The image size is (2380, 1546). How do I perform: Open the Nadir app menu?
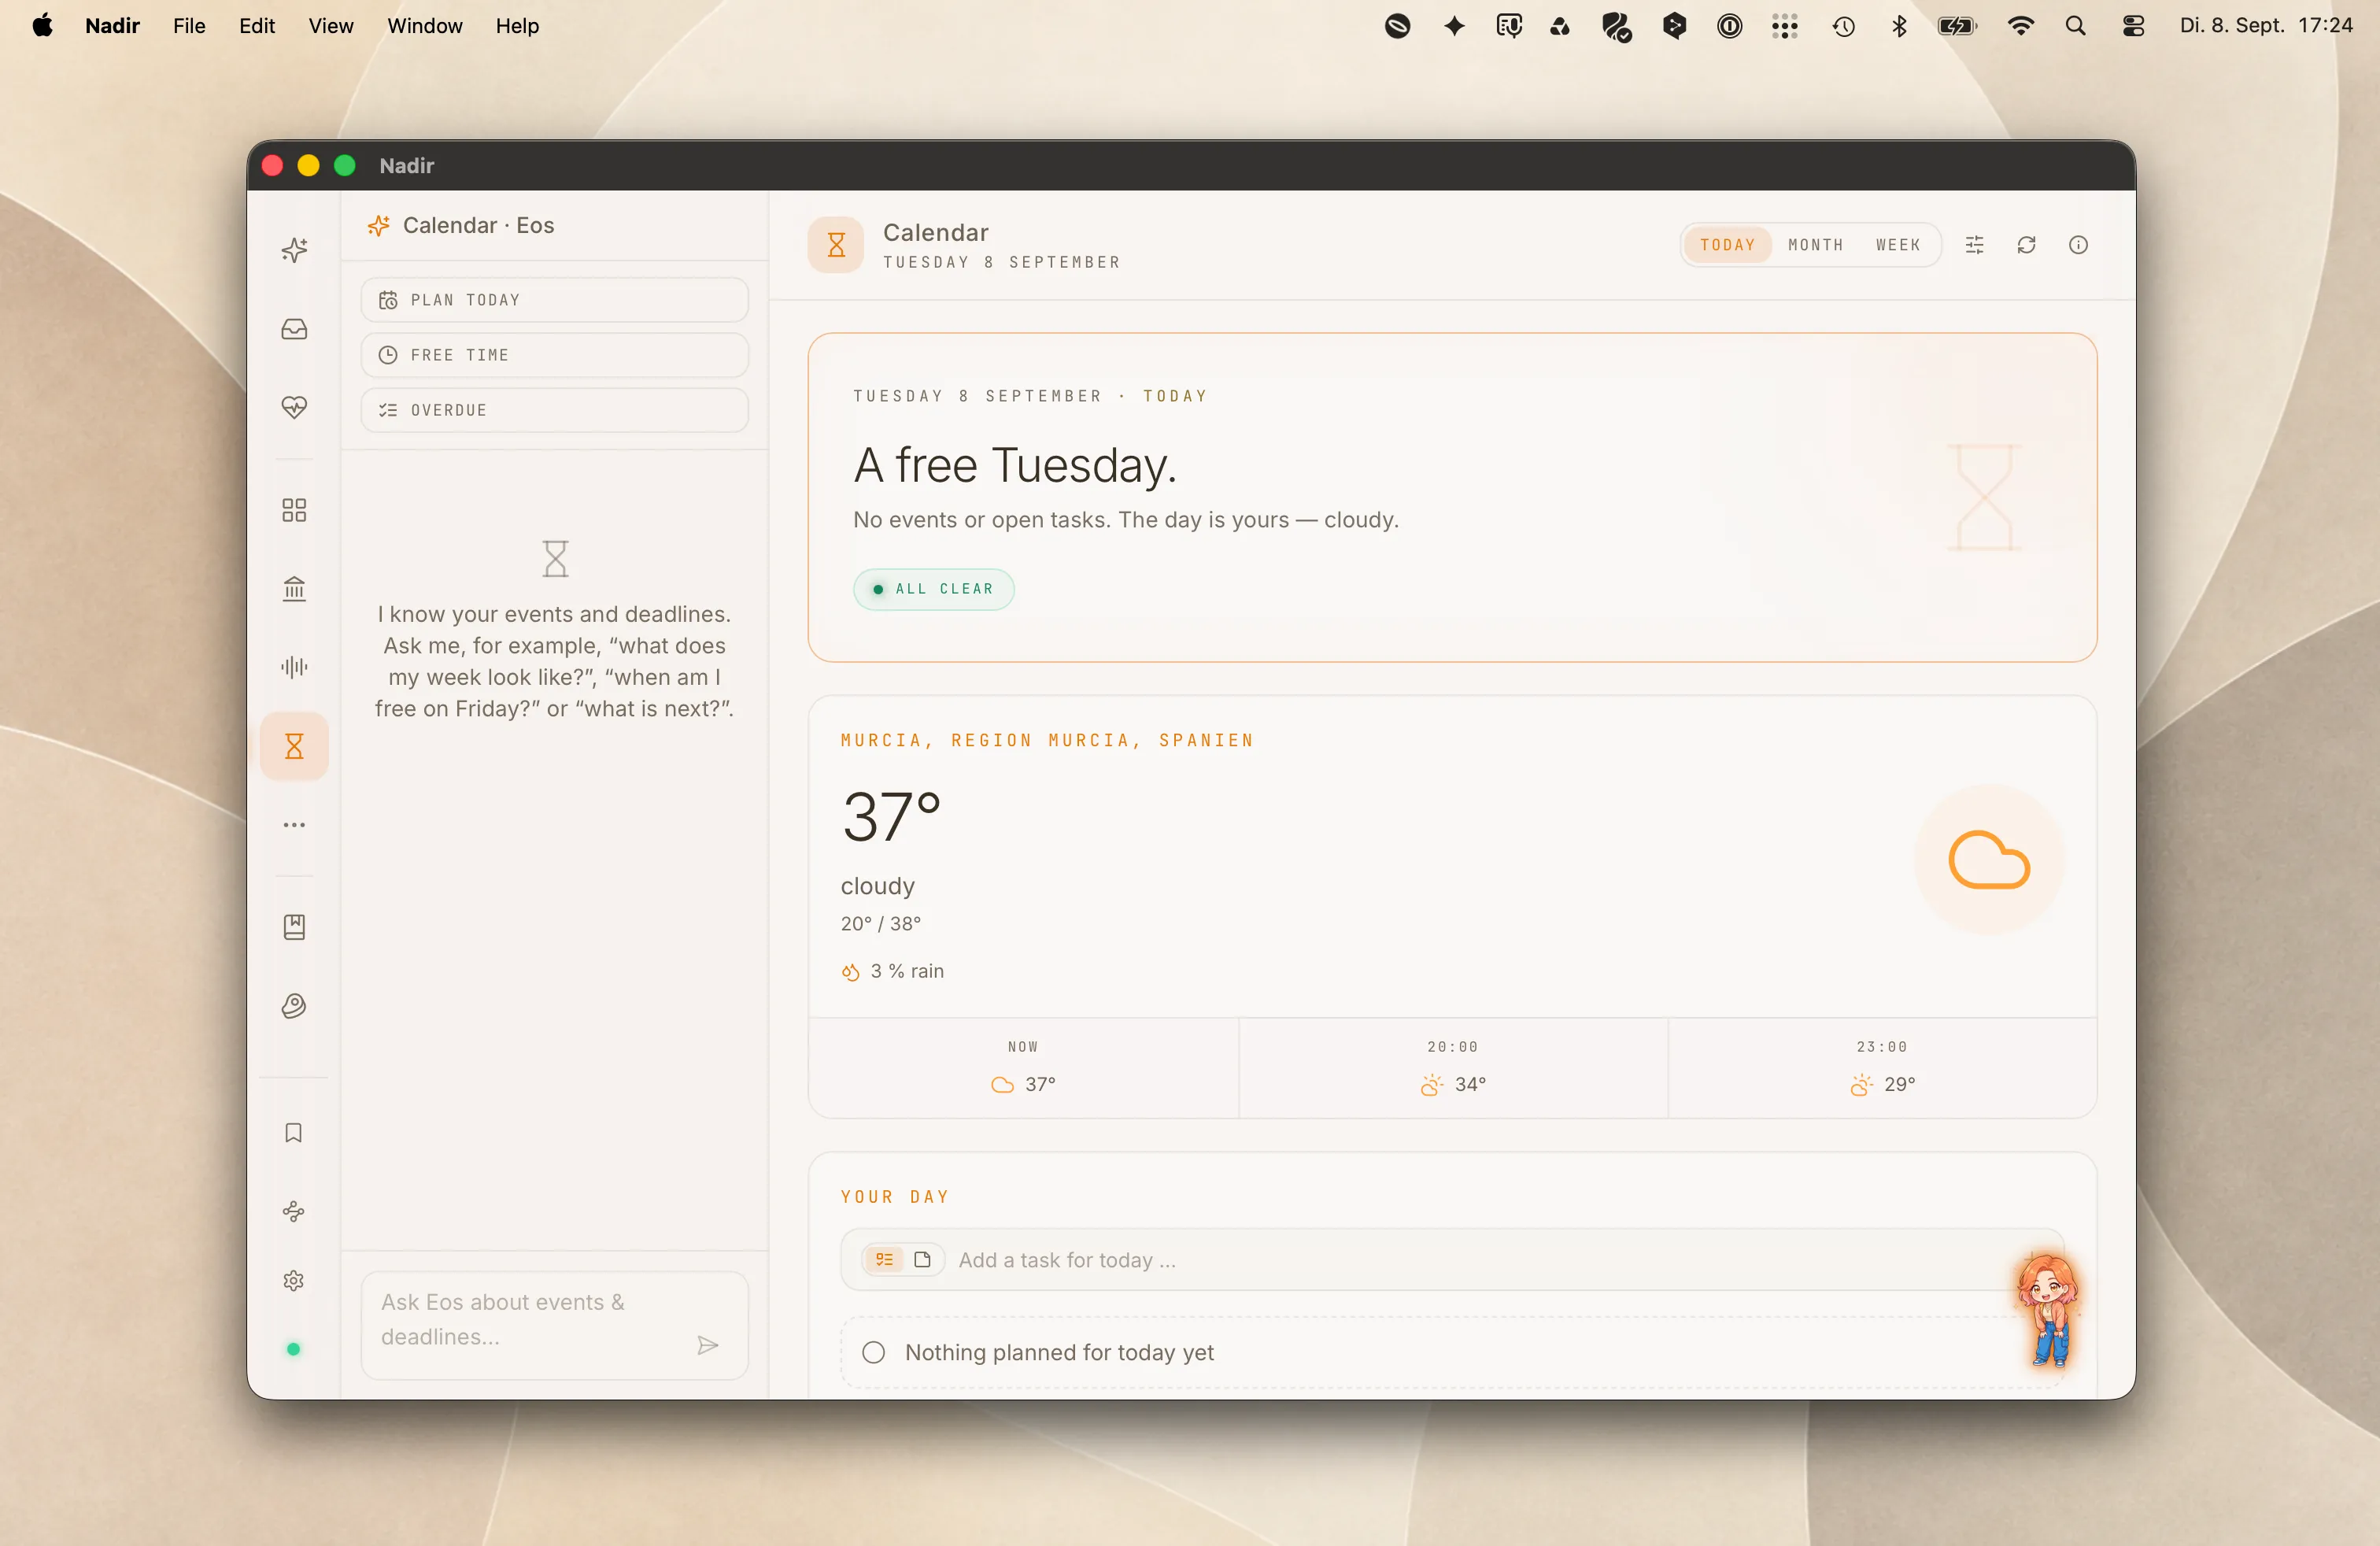tap(112, 26)
